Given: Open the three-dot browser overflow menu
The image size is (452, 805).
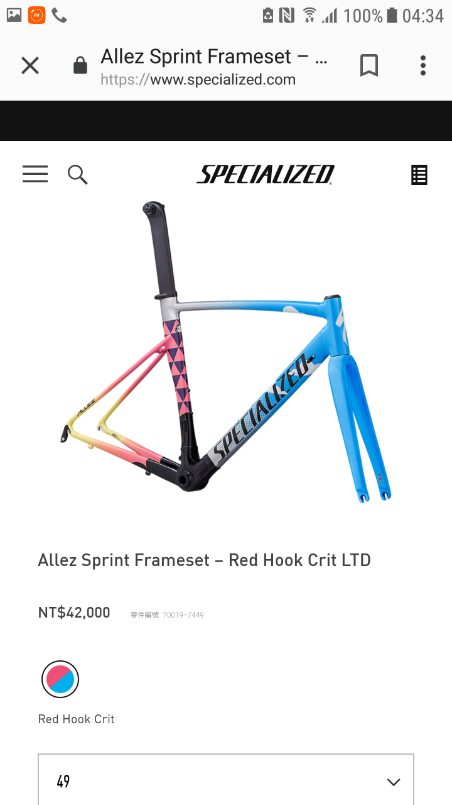Looking at the screenshot, I should point(423,65).
